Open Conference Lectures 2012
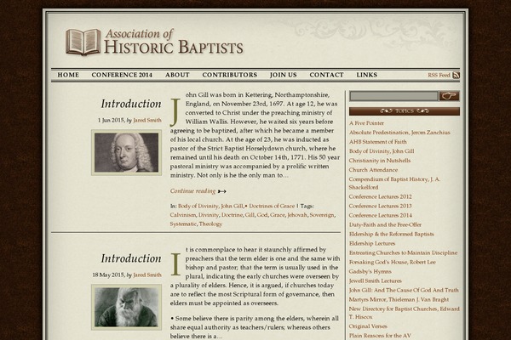Screen dimensions: 511x340 381,197
